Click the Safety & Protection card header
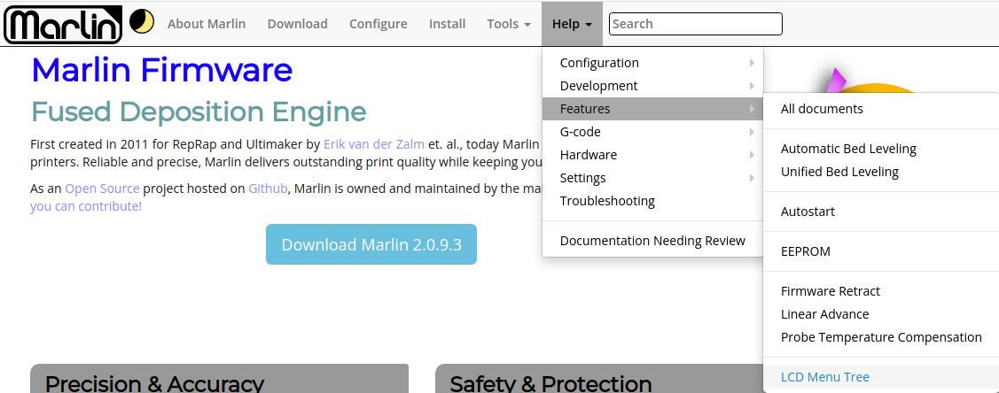Image resolution: width=999 pixels, height=393 pixels. point(599,380)
